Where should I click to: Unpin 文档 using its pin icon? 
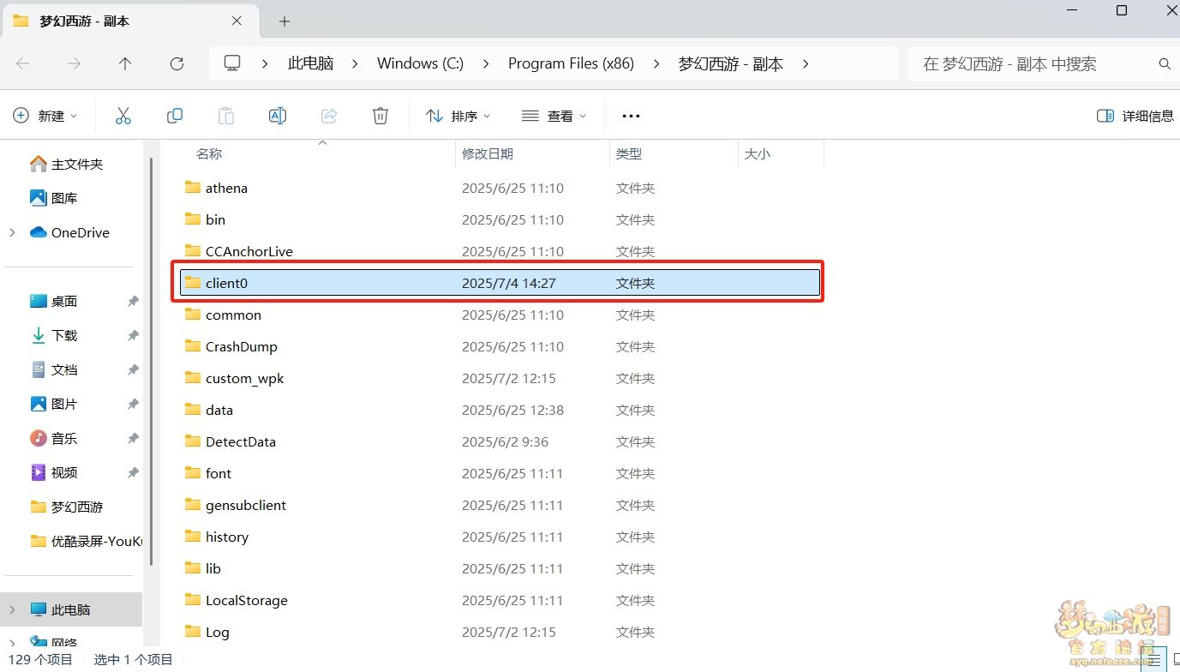point(133,369)
